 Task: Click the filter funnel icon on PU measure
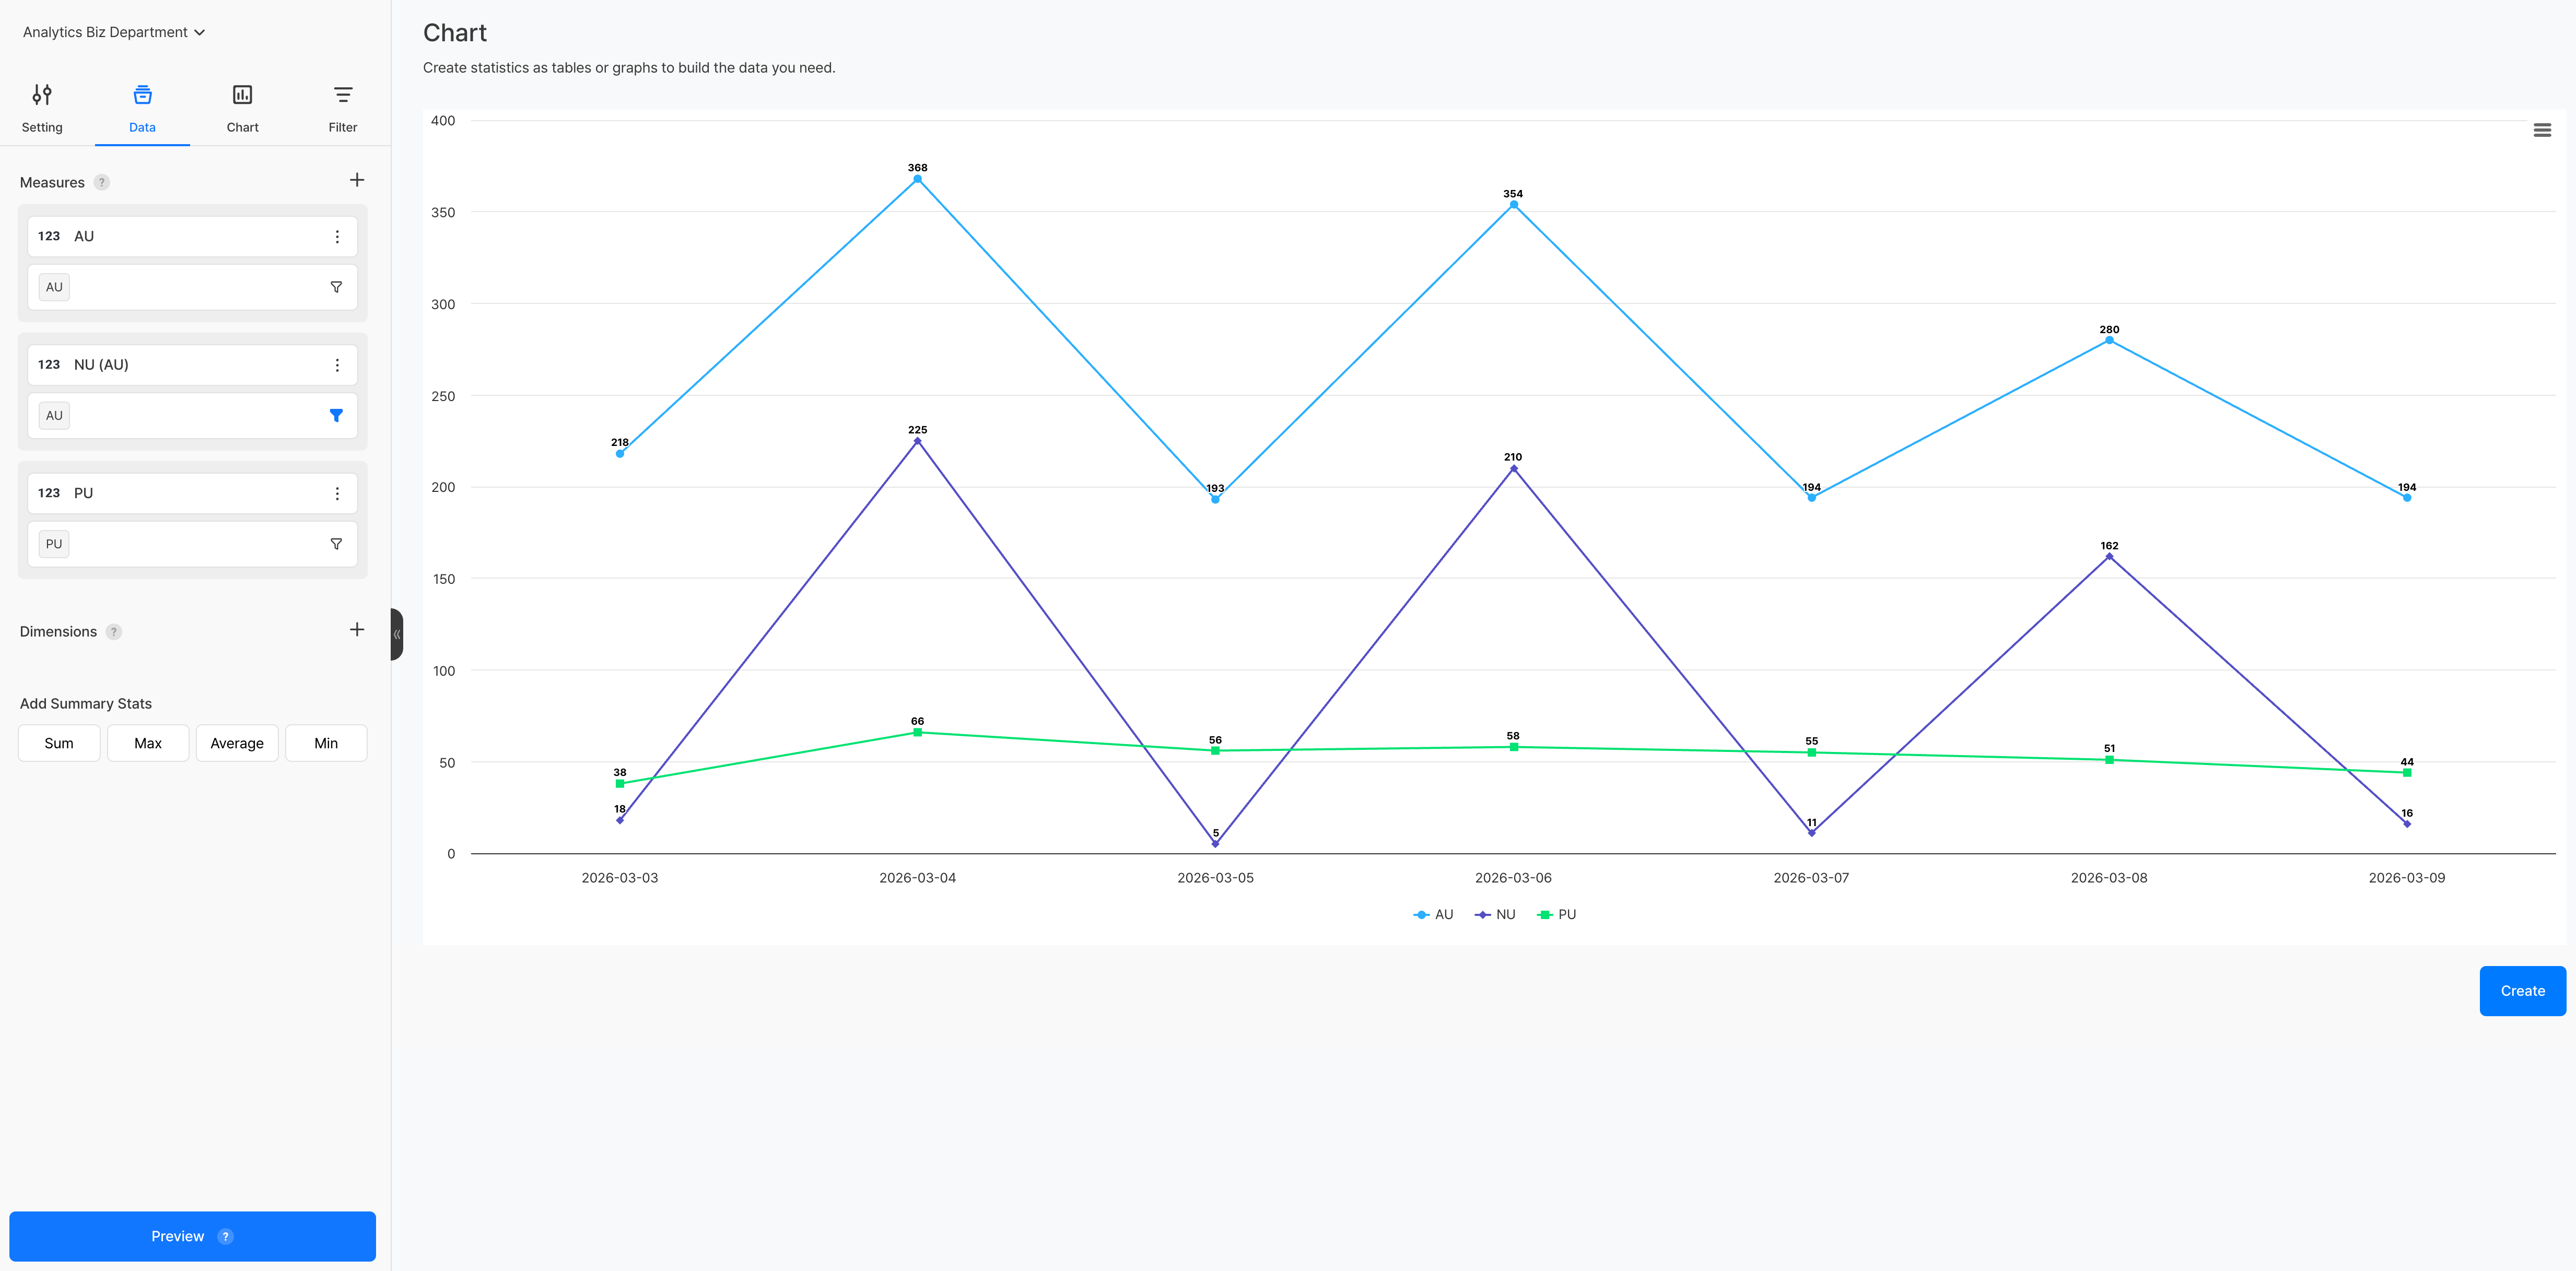point(336,544)
